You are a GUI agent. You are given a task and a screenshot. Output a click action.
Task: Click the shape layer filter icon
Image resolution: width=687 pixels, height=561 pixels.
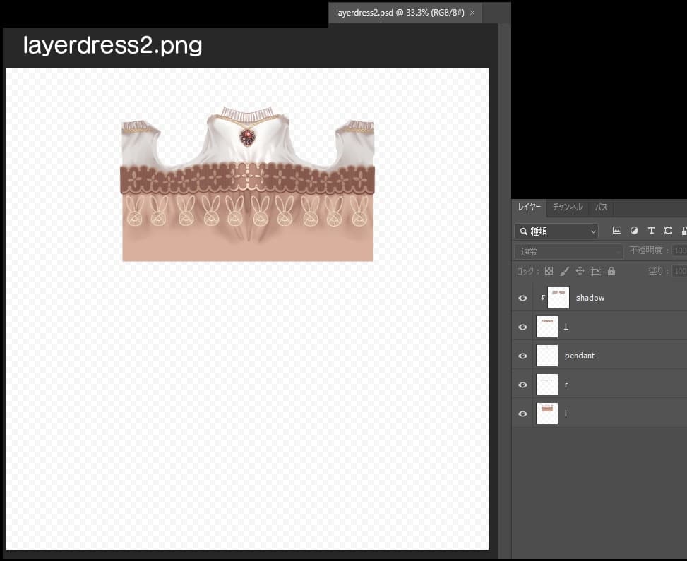coord(668,231)
